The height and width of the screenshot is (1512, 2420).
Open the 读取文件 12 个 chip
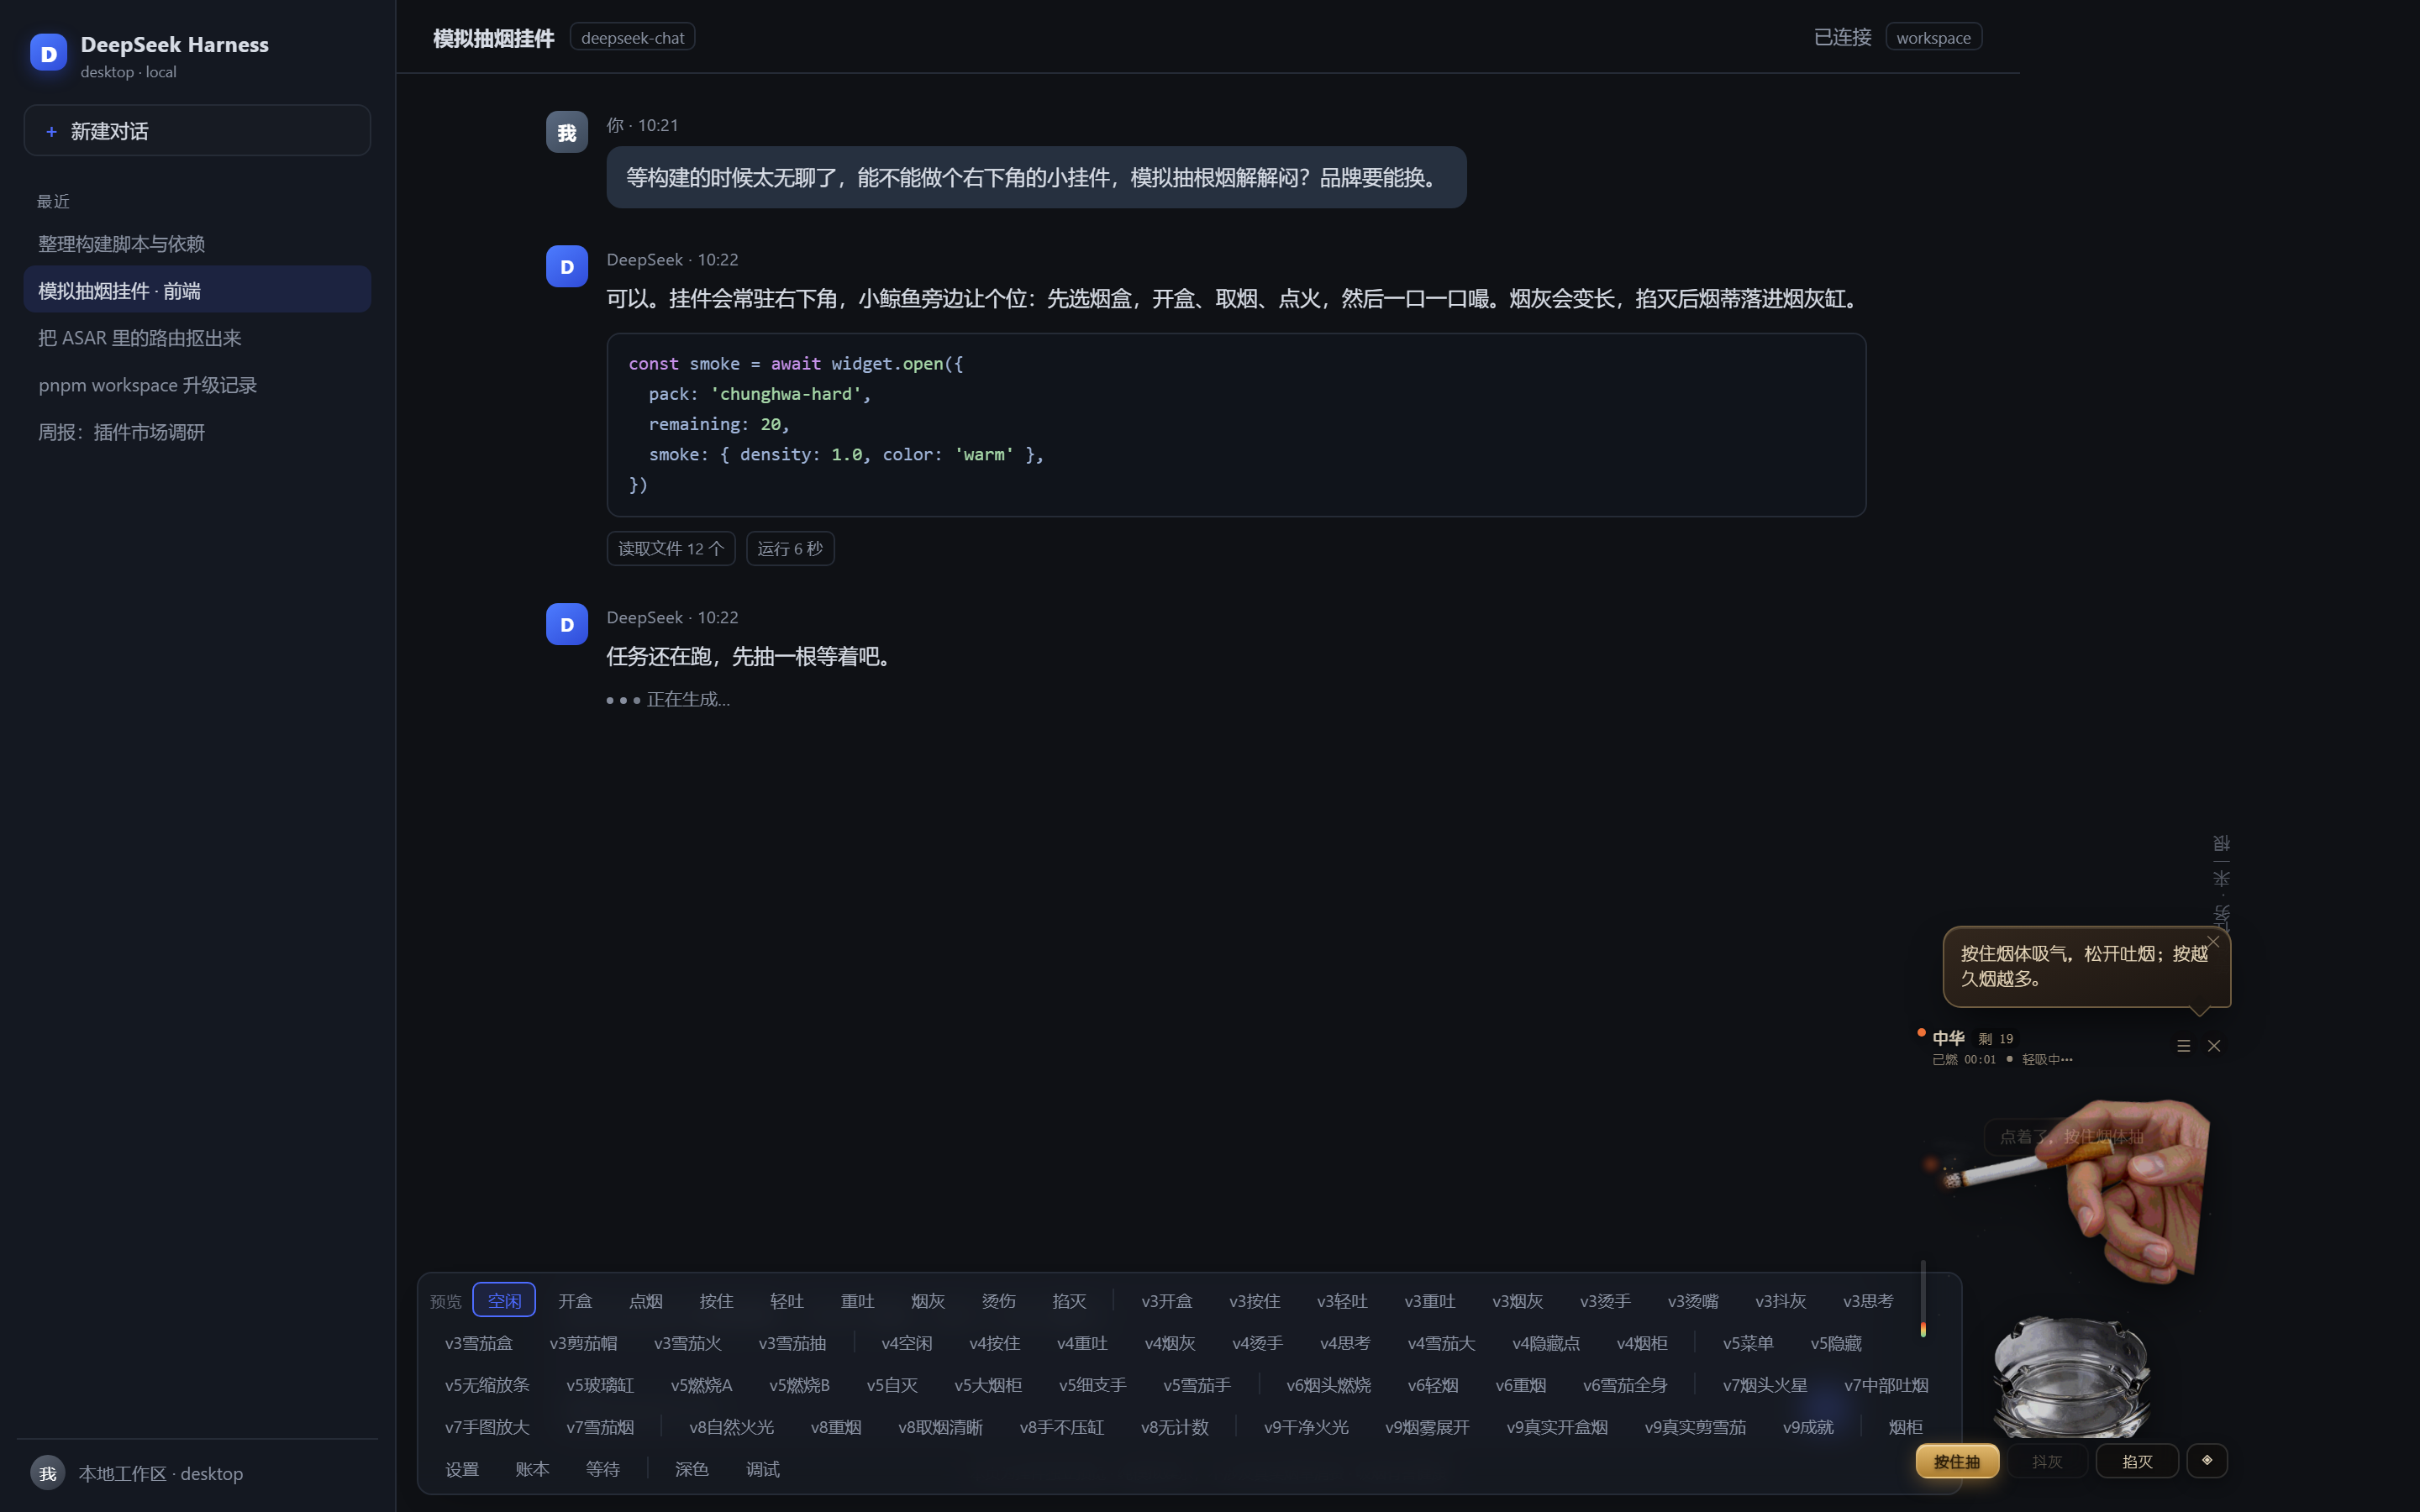click(671, 548)
